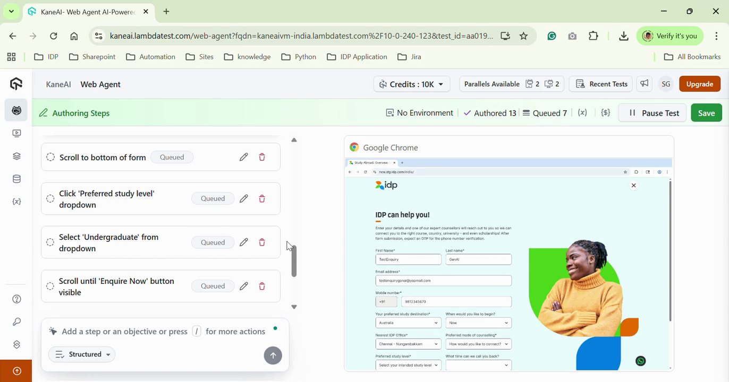
Task: Open the browser extensions puzzle icon
Action: pyautogui.click(x=594, y=36)
